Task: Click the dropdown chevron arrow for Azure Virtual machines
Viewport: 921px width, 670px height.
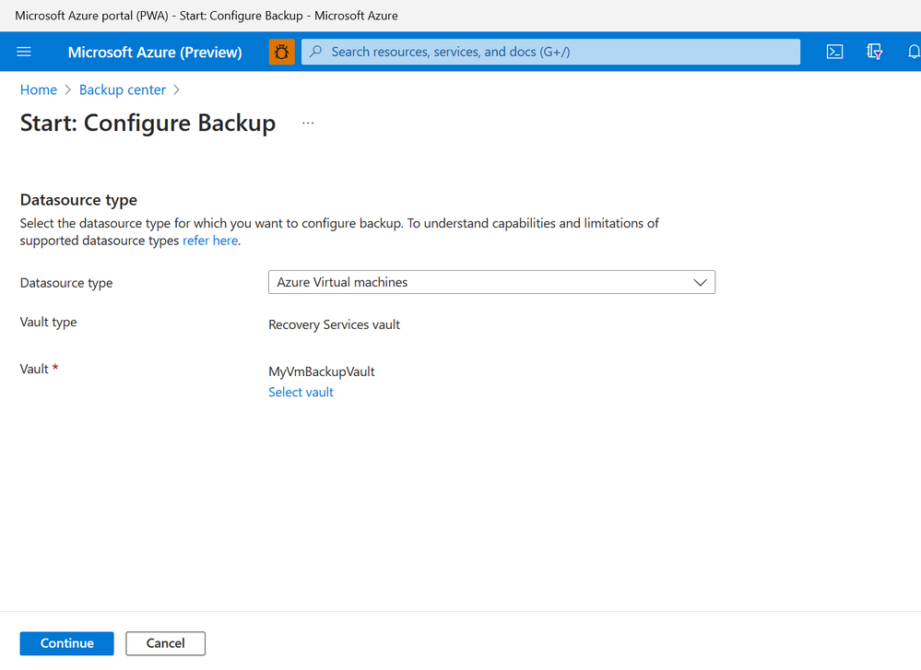Action: pyautogui.click(x=700, y=282)
